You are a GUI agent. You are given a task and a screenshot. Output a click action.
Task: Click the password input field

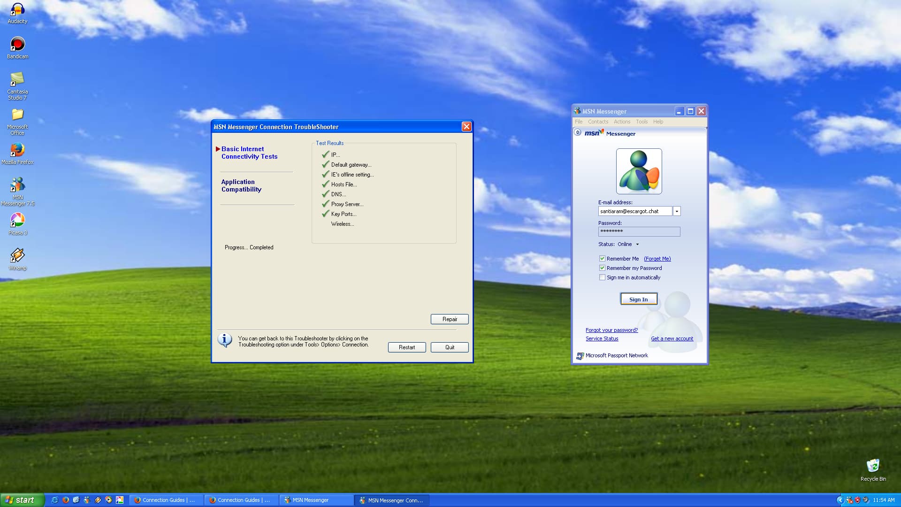point(639,231)
